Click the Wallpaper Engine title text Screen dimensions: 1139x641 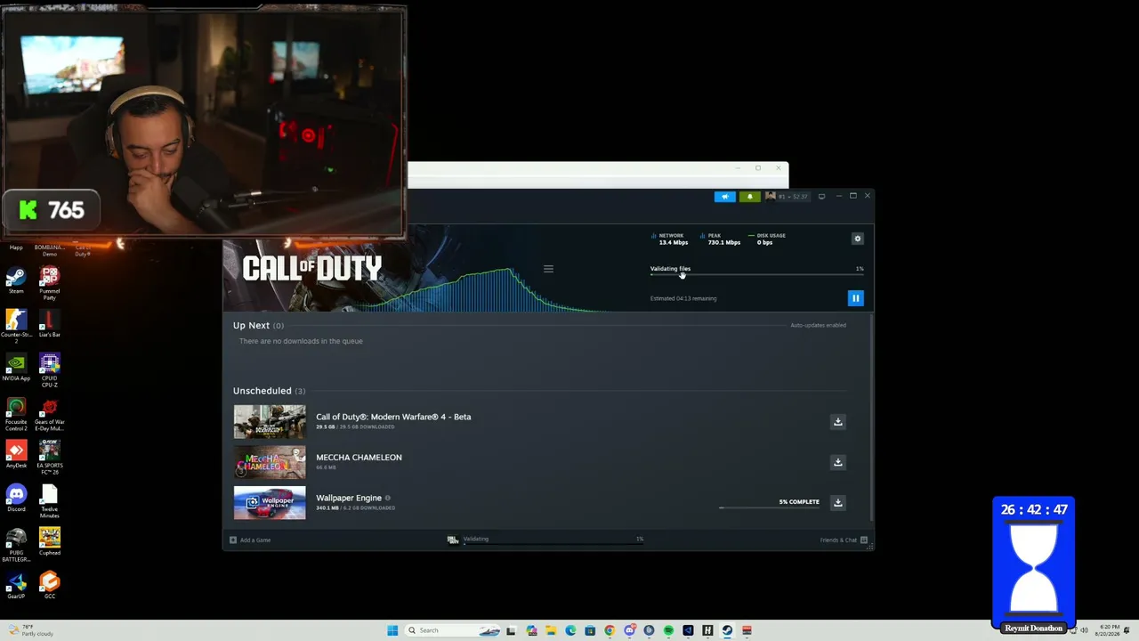click(349, 499)
